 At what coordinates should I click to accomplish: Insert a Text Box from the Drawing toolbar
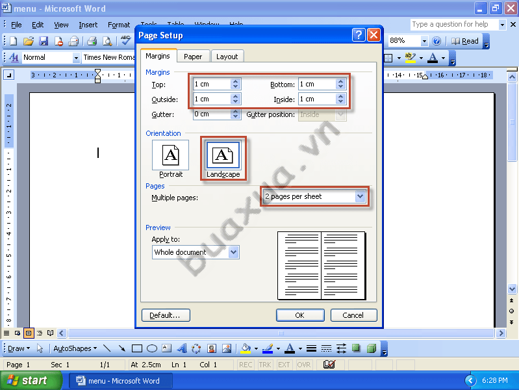pyautogui.click(x=166, y=348)
